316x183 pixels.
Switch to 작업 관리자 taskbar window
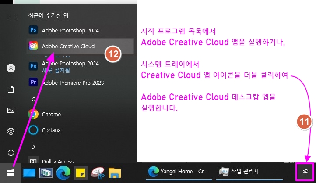249,172
